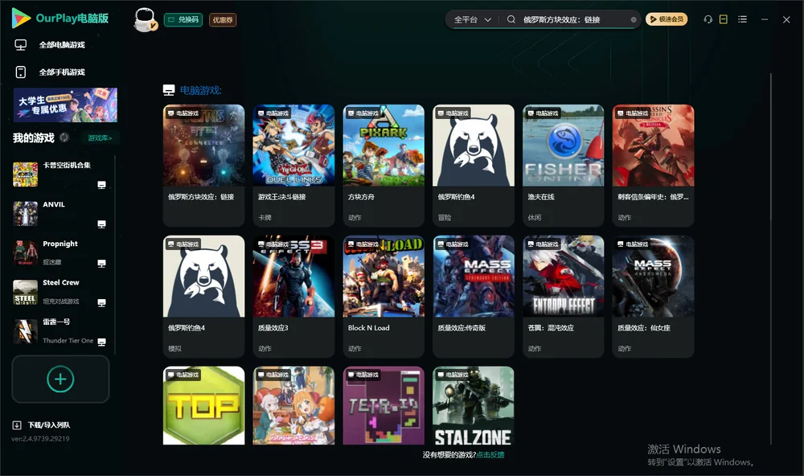Add a game with the plus circle button
This screenshot has width=804, height=476.
click(60, 379)
